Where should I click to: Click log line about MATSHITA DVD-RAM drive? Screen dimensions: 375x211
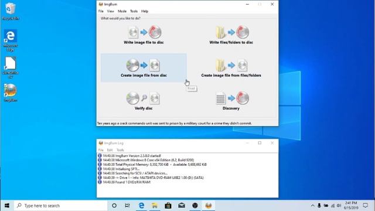coord(153,178)
